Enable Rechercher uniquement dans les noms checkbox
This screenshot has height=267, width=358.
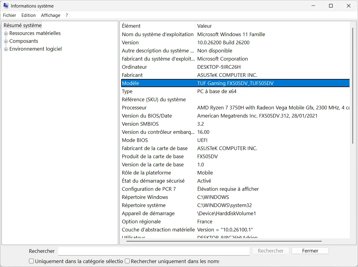(127, 261)
